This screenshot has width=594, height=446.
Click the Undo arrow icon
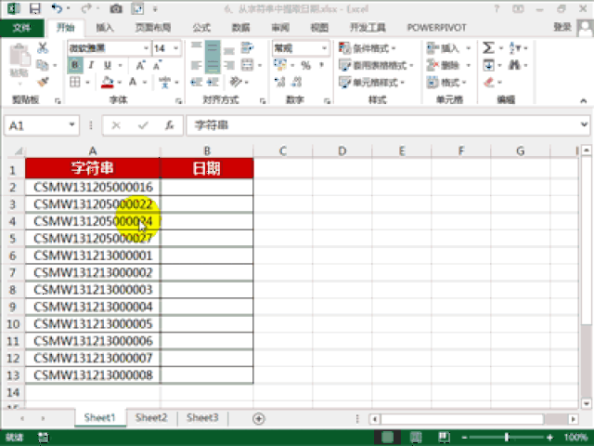pos(57,8)
